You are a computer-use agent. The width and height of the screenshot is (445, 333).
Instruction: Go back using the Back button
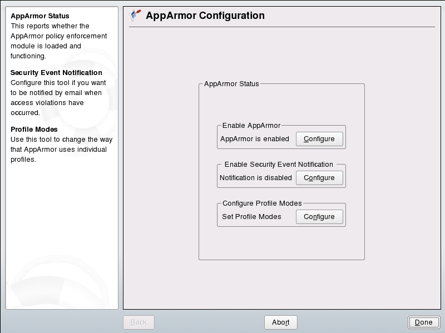click(x=139, y=322)
